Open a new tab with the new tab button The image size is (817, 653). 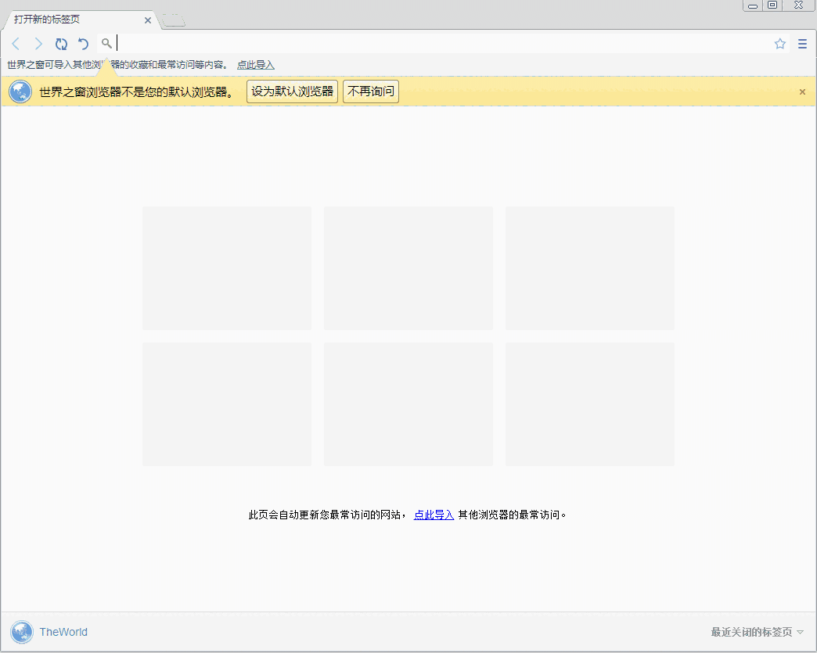click(x=172, y=19)
